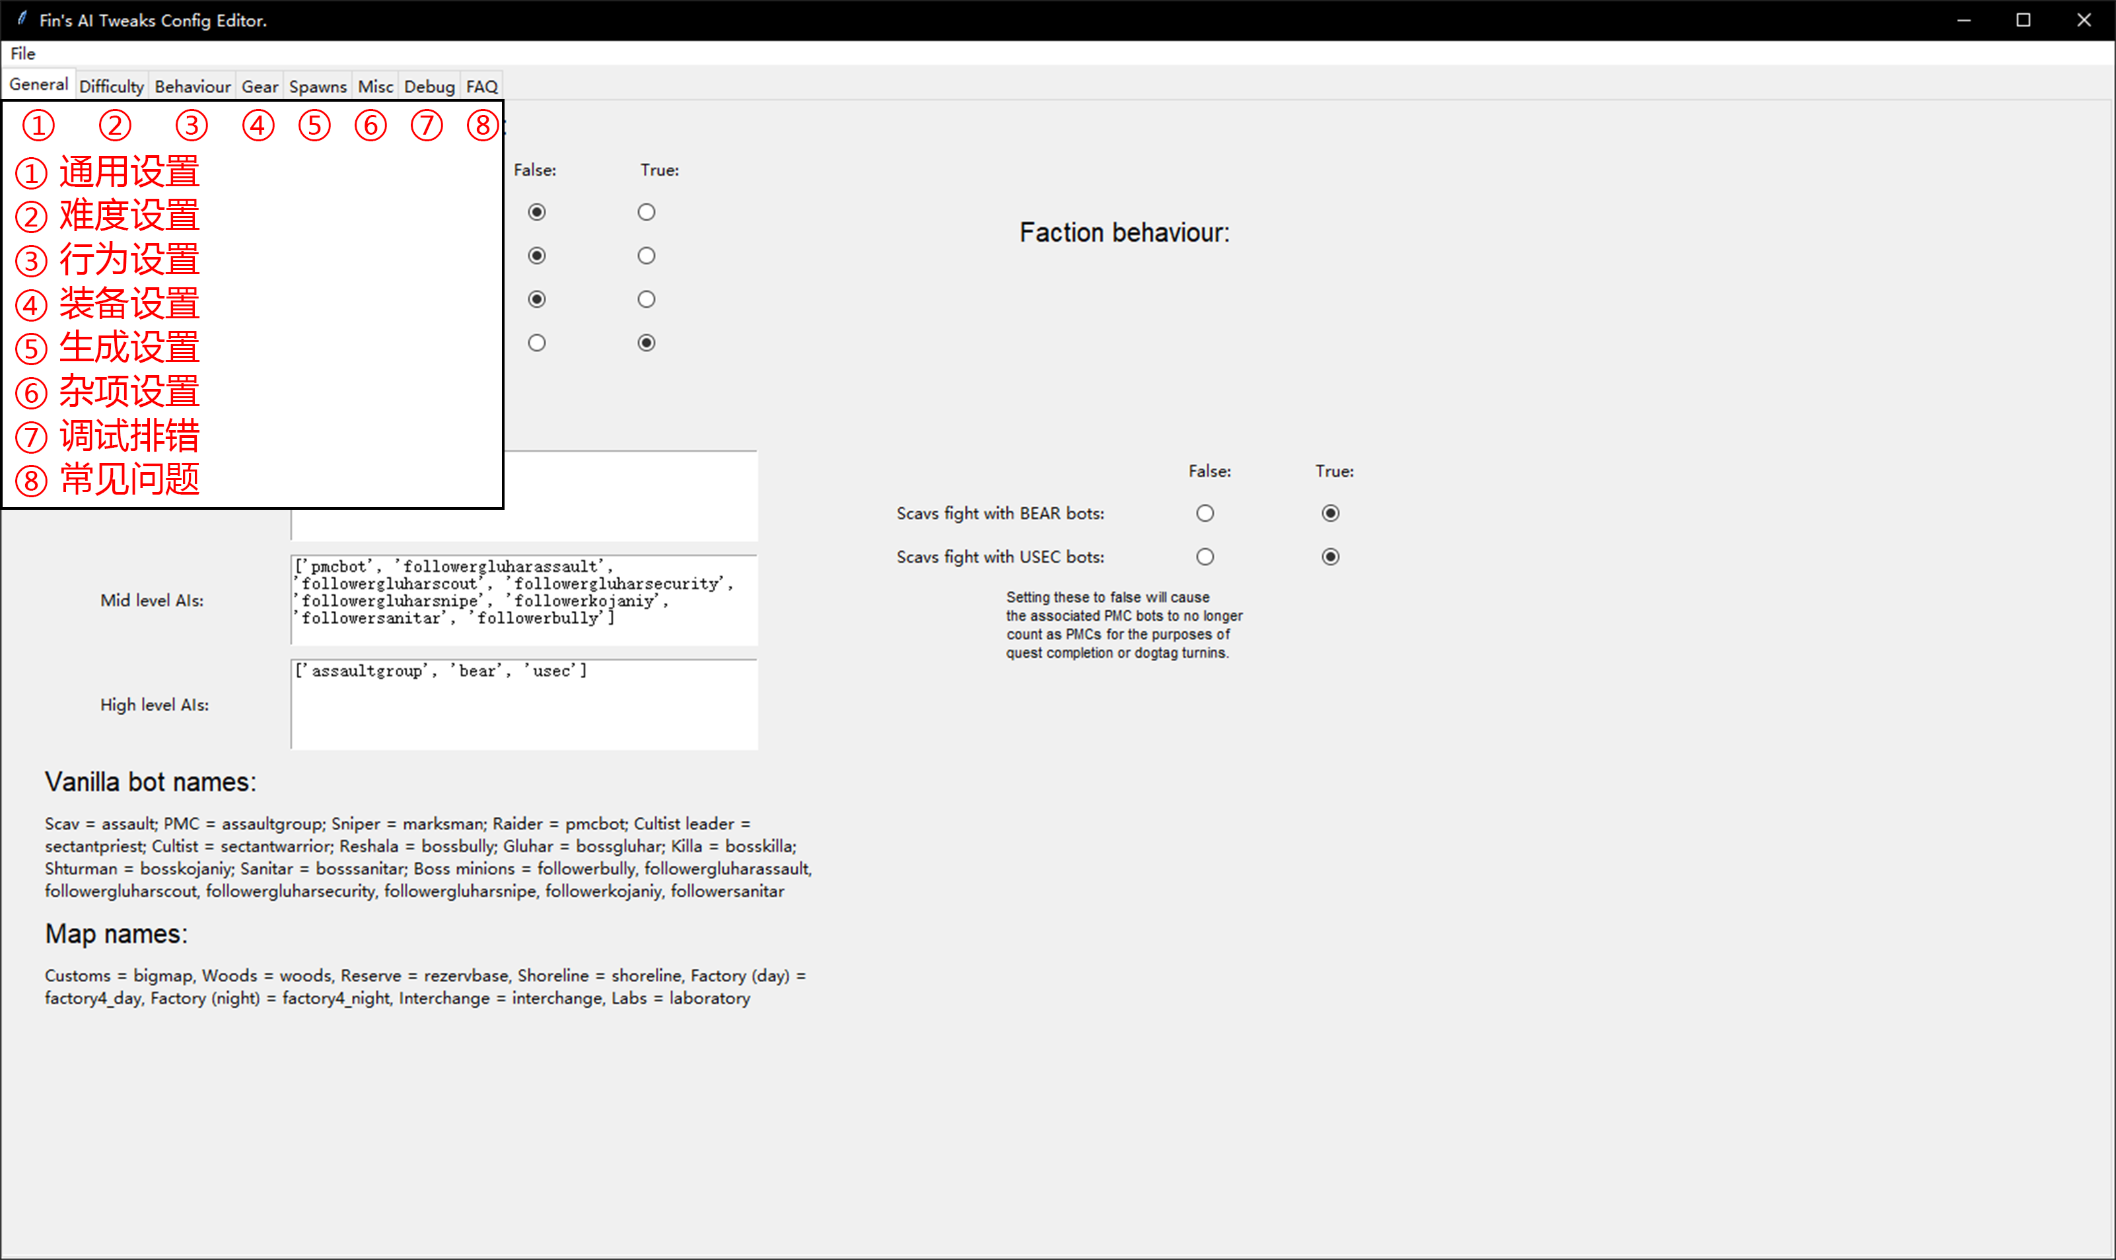Click the 'Map names:' heading
This screenshot has width=2116, height=1260.
click(x=116, y=934)
